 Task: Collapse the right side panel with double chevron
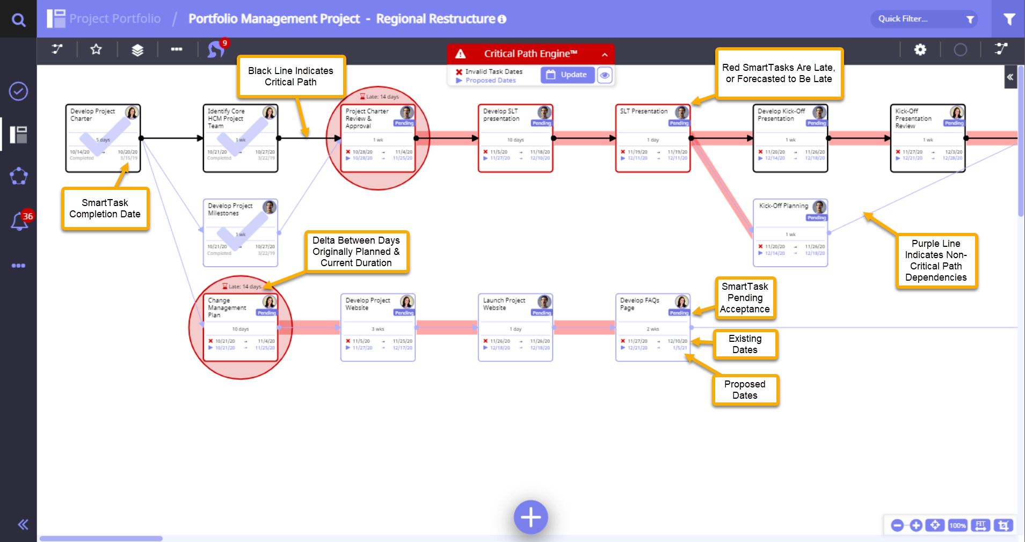1010,77
